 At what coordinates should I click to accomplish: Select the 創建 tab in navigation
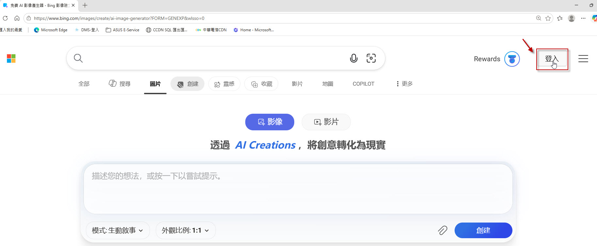click(x=187, y=84)
